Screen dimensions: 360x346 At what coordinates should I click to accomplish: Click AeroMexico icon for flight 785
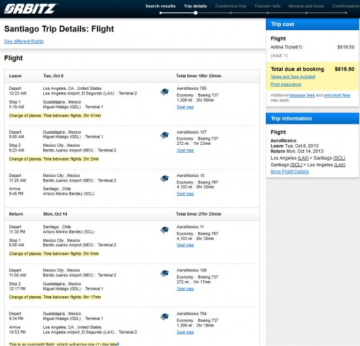(x=164, y=92)
